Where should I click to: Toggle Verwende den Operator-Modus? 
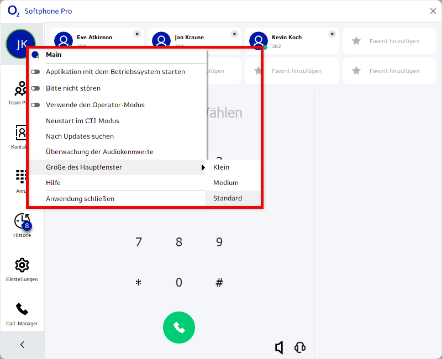tap(35, 105)
